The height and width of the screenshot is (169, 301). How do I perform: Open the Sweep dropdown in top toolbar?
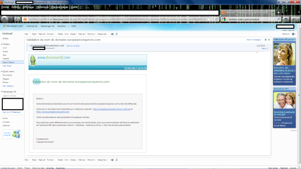pos(73,34)
